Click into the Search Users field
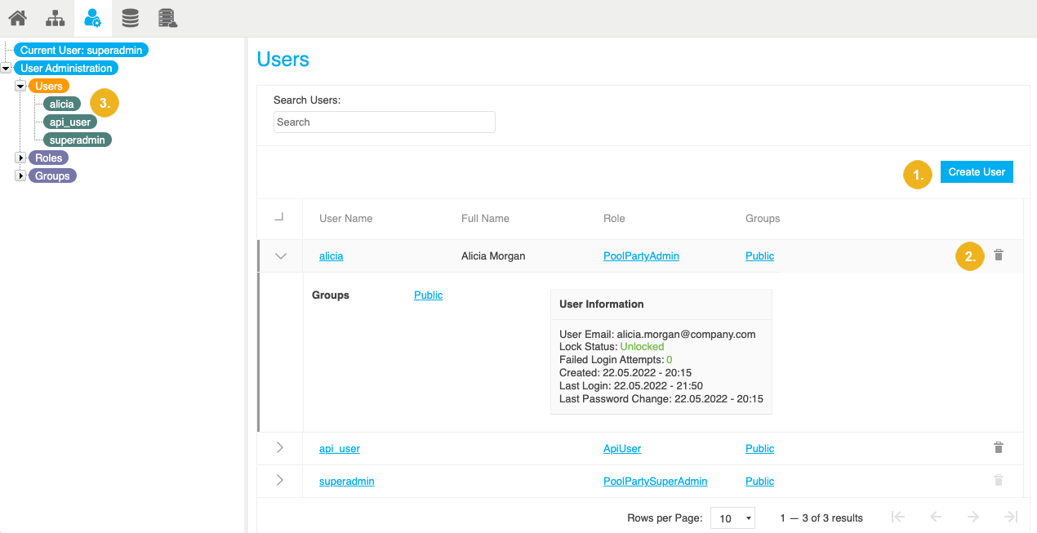The width and height of the screenshot is (1037, 533). point(384,122)
